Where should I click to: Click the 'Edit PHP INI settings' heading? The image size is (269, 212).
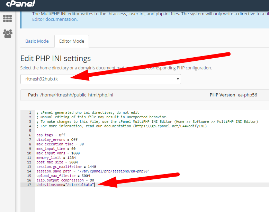click(x=55, y=58)
